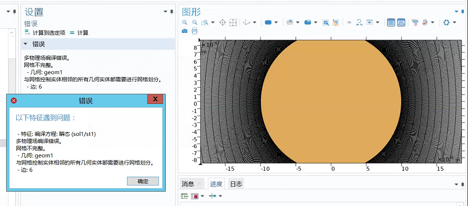
Task: Pin the left model builder panel
Action: [x=14, y=12]
